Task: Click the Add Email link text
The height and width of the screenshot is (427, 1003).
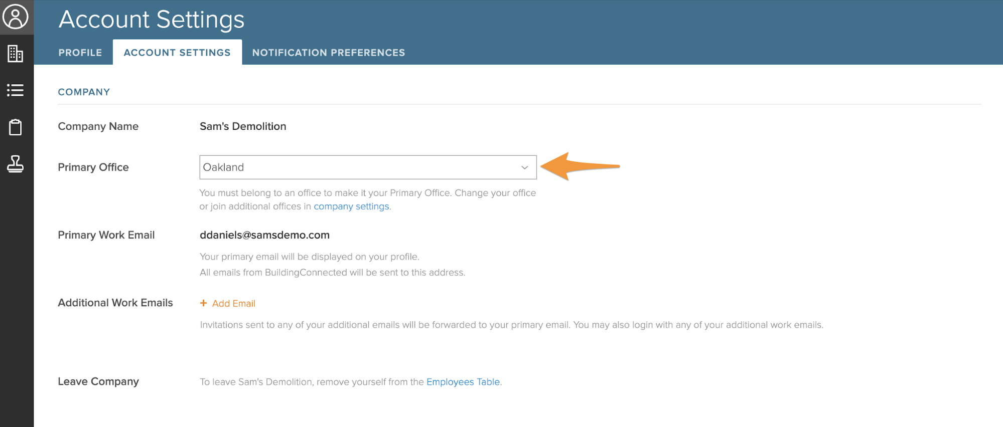Action: coord(233,304)
